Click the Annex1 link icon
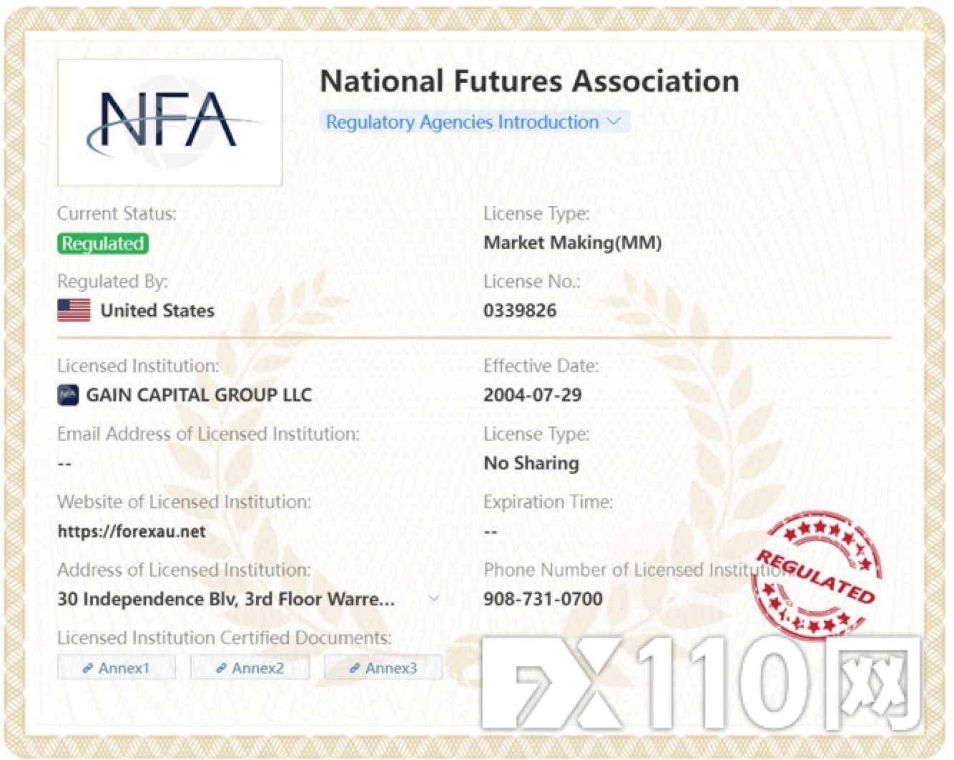 click(87, 668)
